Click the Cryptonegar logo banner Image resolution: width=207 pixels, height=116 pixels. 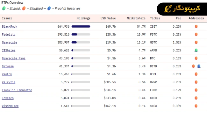182,9
